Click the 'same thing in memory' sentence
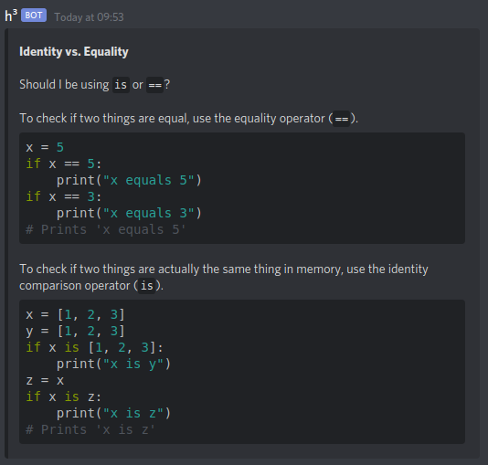Image resolution: width=488 pixels, height=465 pixels. (224, 277)
